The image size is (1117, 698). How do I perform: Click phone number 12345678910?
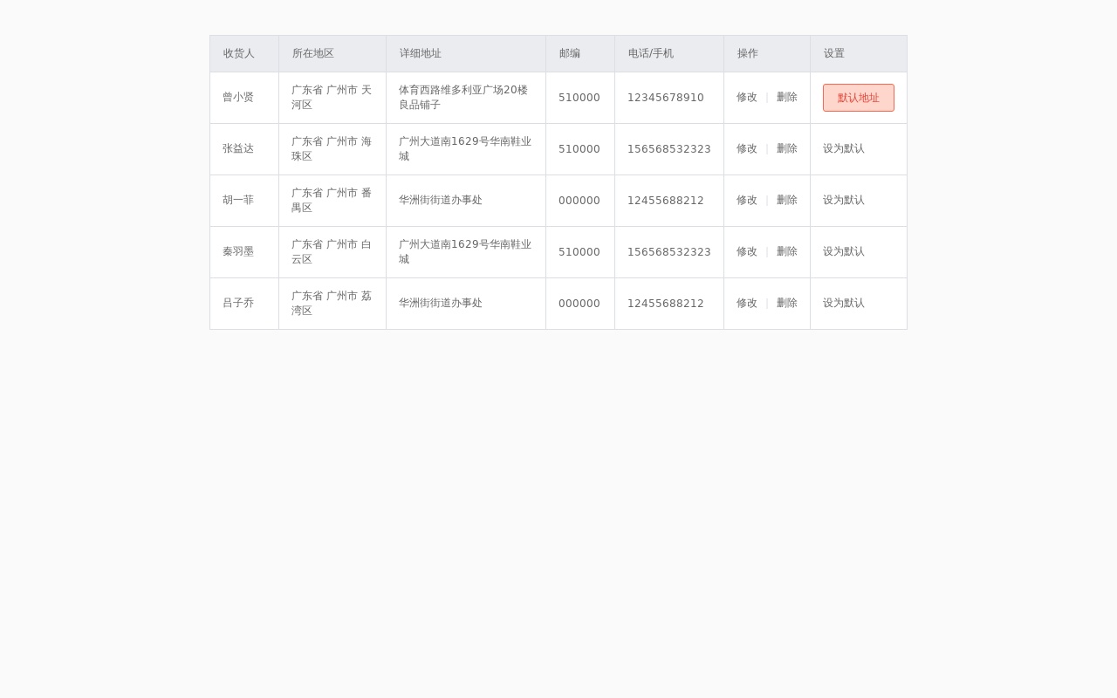666,97
